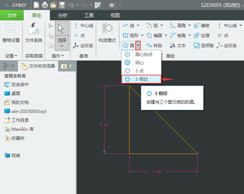The image size is (244, 194).
Task: Click the Copy icon in 操作 group
Action: coord(51,35)
